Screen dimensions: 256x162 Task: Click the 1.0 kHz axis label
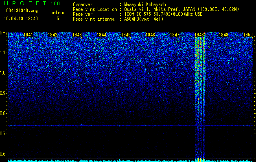pyautogui.click(x=3, y=73)
